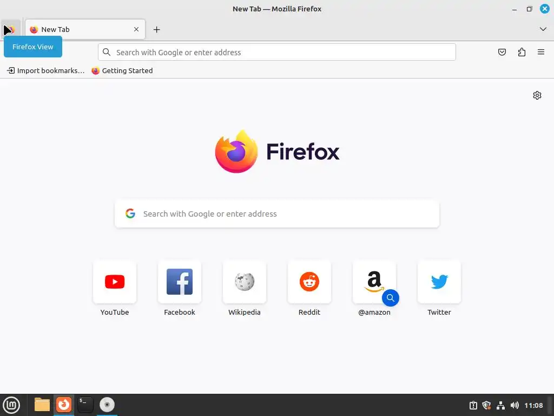Open the Linux Mint start menu
Image resolution: width=554 pixels, height=416 pixels.
pyautogui.click(x=11, y=405)
